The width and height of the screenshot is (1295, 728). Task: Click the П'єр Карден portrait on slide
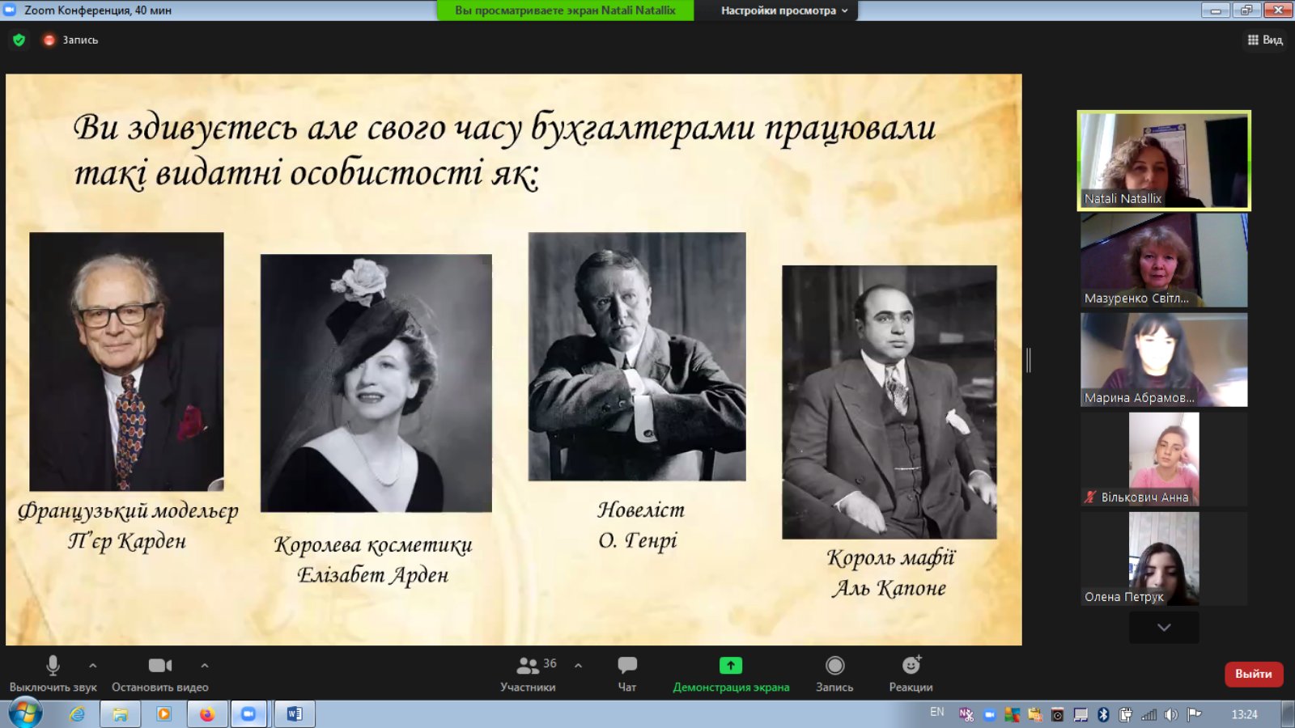[126, 362]
